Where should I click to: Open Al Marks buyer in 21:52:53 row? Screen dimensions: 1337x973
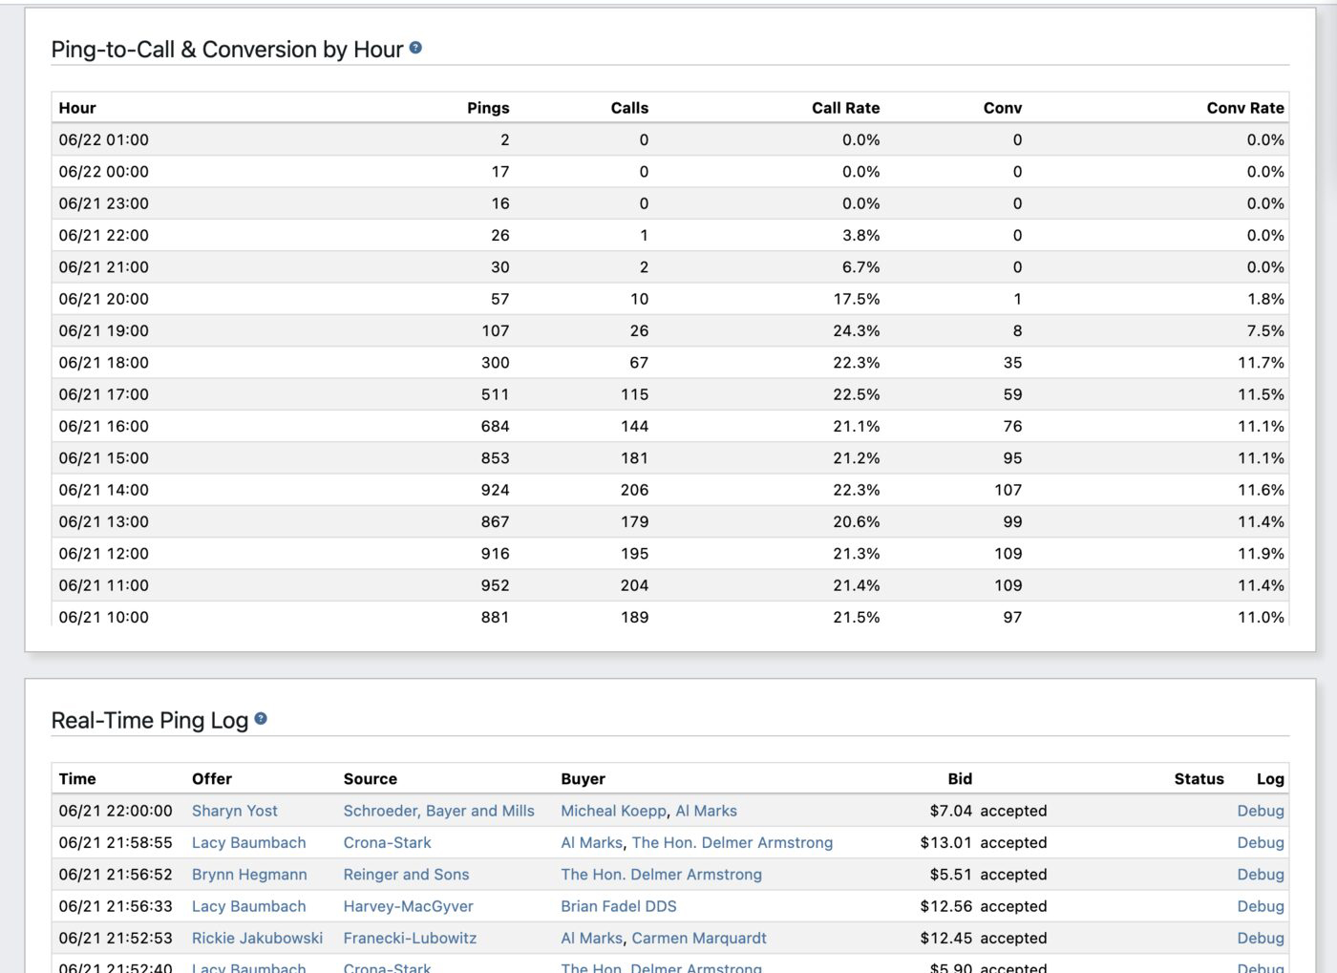(x=592, y=938)
